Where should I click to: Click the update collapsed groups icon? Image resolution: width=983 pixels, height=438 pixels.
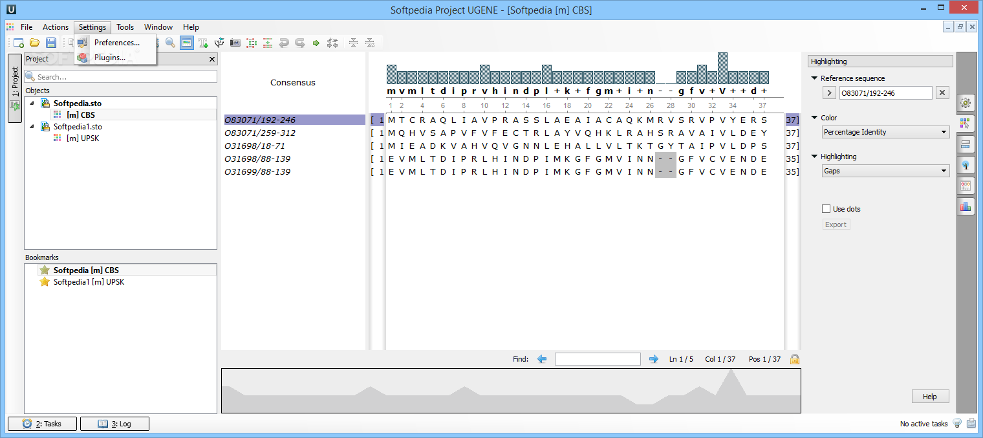tap(369, 43)
